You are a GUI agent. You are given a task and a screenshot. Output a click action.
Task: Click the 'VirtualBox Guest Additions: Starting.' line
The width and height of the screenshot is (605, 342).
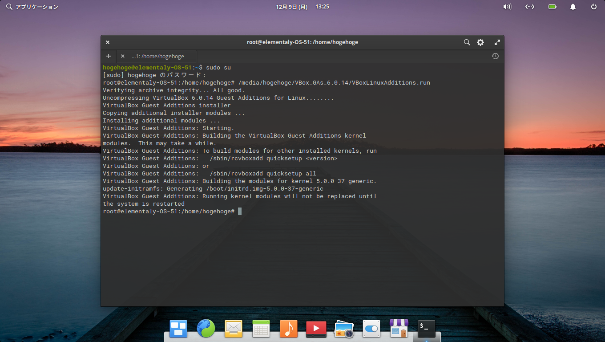coord(169,128)
